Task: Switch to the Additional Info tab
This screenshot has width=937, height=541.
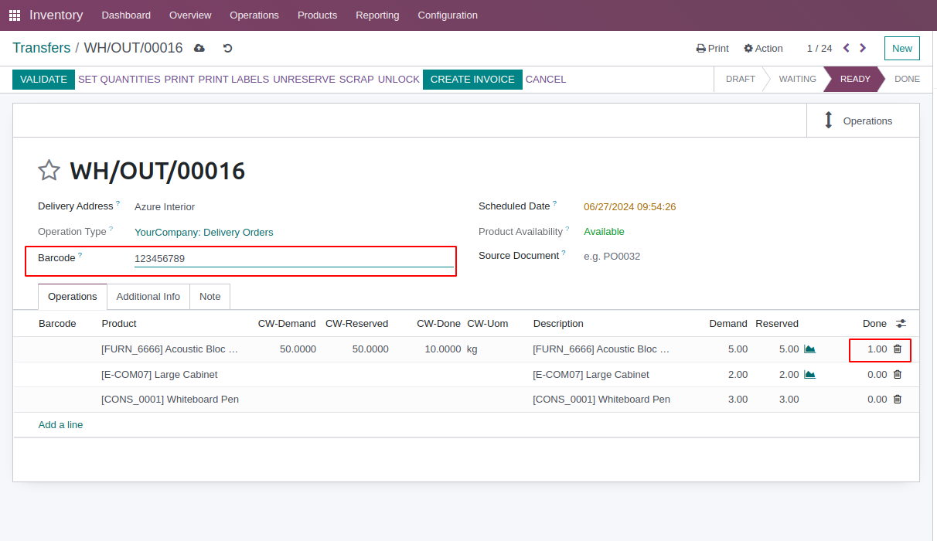Action: pos(148,297)
